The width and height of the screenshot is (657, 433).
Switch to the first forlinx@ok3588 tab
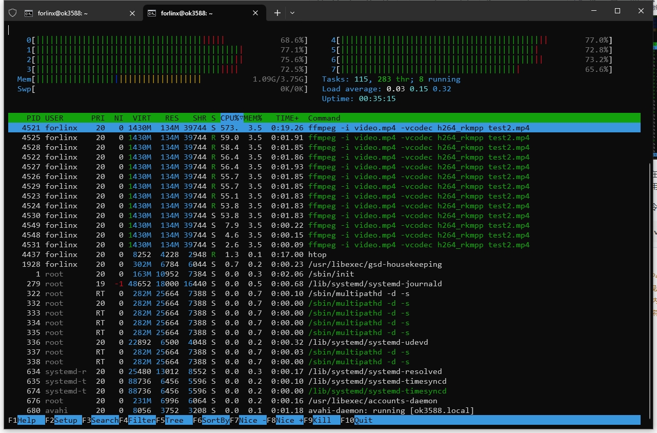click(63, 13)
